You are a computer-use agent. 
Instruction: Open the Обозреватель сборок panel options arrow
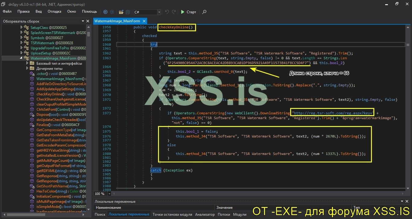[83, 21]
